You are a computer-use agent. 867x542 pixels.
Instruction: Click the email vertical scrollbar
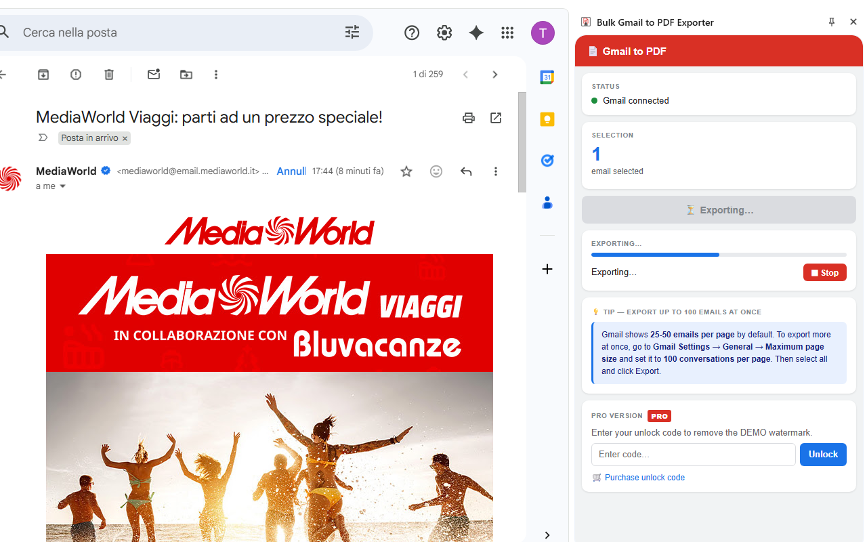point(522,142)
